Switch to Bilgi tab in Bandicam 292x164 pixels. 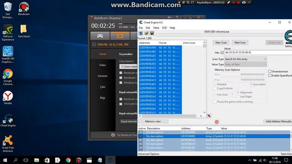click(x=103, y=98)
